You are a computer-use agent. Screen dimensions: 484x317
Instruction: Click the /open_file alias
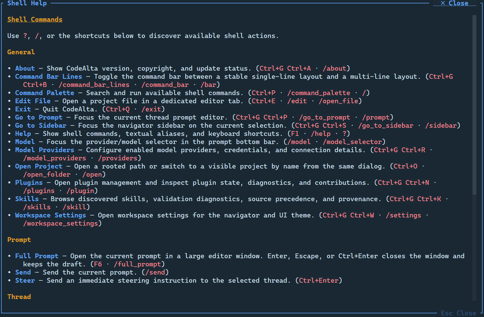pos(338,101)
